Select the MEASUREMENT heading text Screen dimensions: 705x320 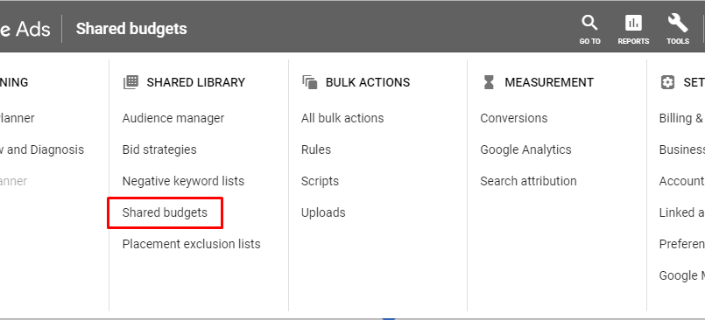pyautogui.click(x=549, y=82)
